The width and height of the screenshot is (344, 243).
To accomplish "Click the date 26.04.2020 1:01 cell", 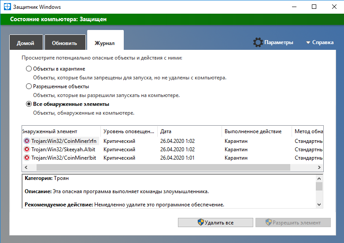I will click(177, 158).
